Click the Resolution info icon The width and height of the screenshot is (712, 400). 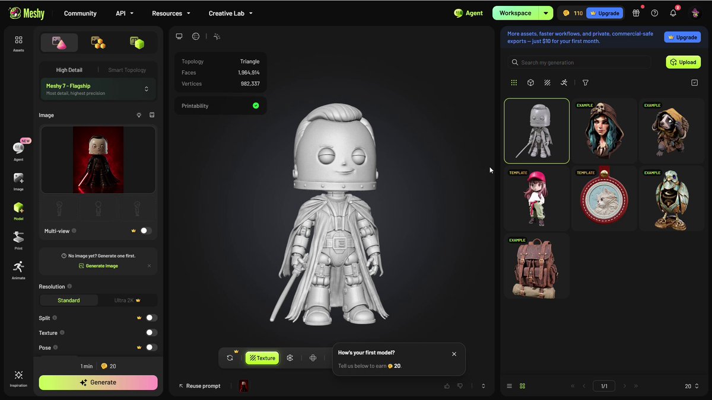70,287
